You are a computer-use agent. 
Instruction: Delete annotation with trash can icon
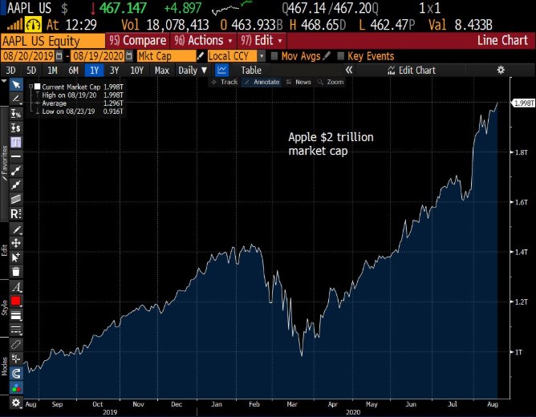pos(16,272)
